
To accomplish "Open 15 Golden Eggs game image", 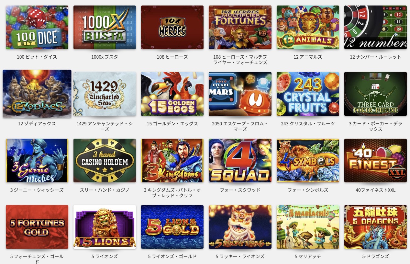I will (x=172, y=94).
